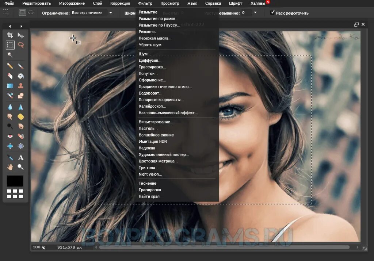Select the Marquee selection tool in toolbox
The width and height of the screenshot is (374, 261).
click(x=10, y=45)
